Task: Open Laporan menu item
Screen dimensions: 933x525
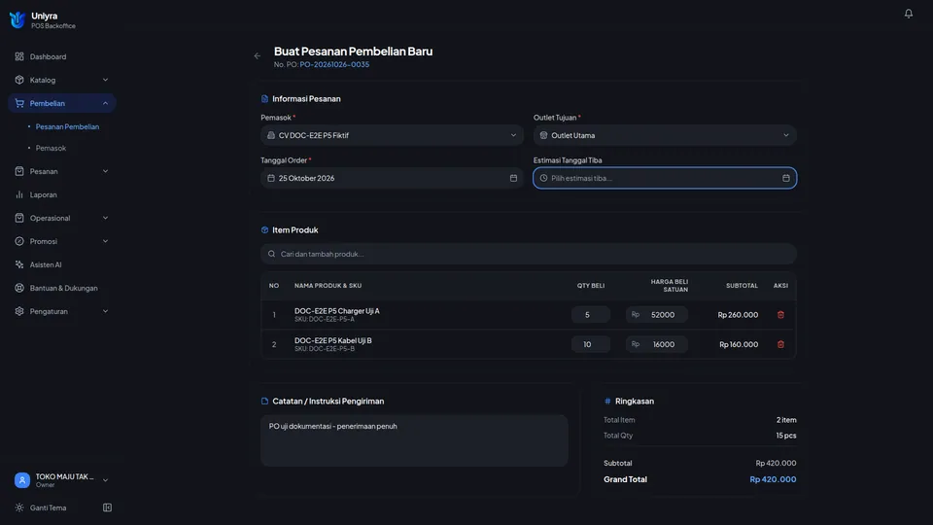Action: 62,194
